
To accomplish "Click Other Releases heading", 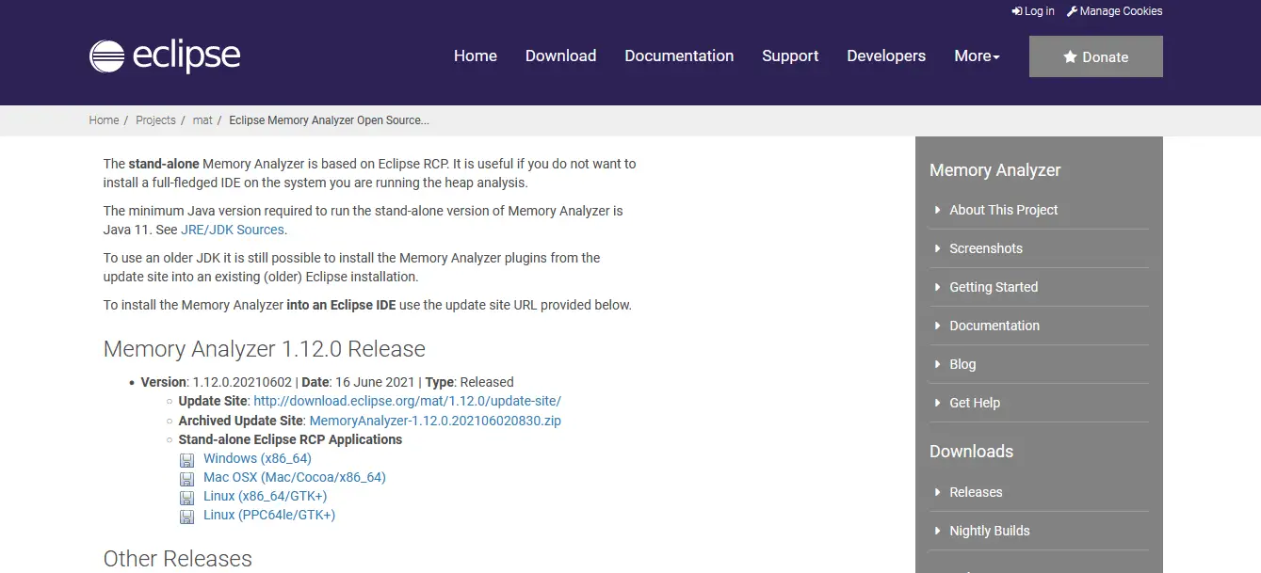I will tap(178, 559).
